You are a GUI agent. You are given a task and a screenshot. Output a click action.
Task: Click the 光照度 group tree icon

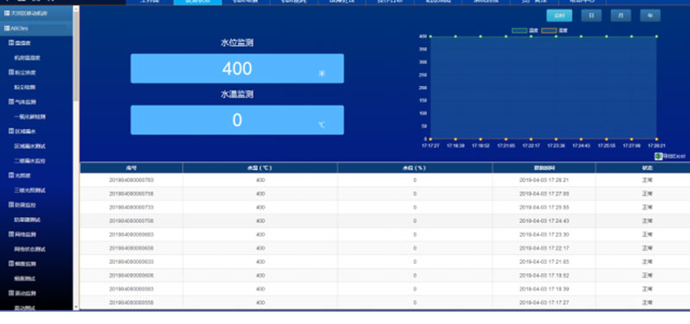tap(11, 175)
